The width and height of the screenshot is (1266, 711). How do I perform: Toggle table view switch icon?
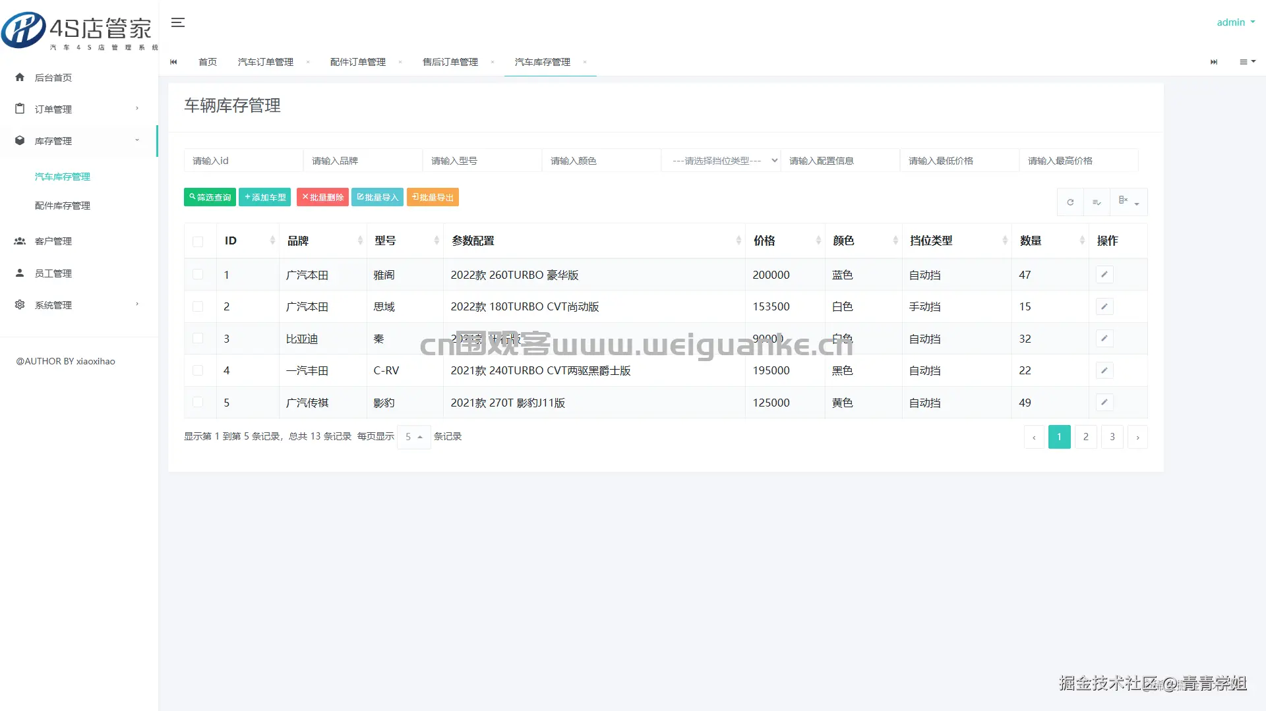[x=1097, y=202]
